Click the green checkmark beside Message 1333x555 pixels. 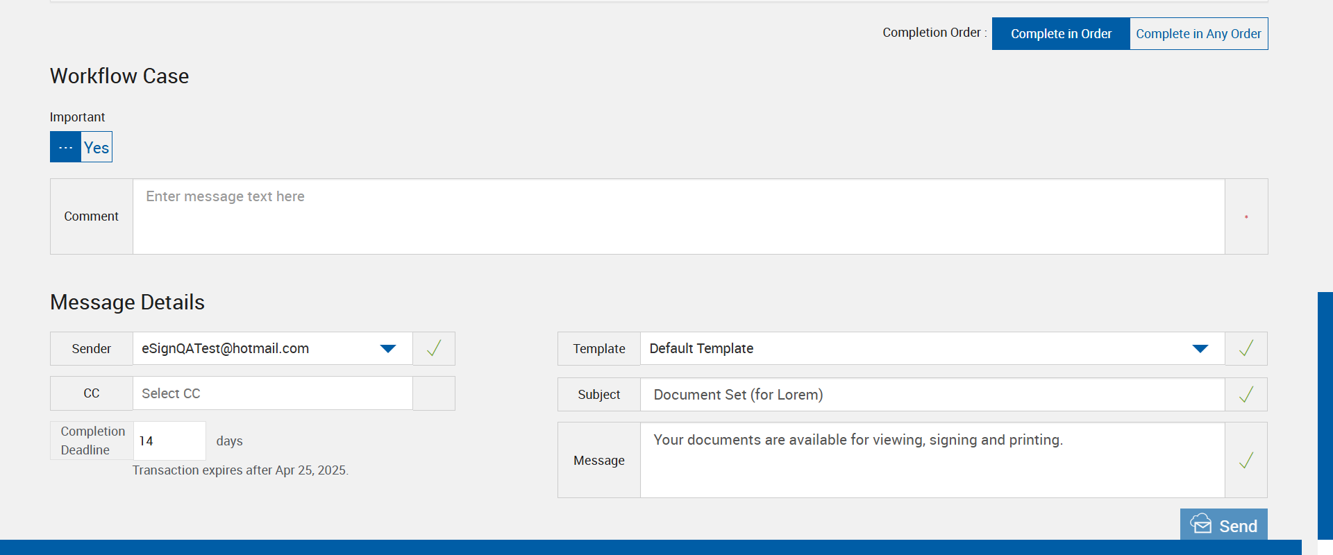point(1246,460)
